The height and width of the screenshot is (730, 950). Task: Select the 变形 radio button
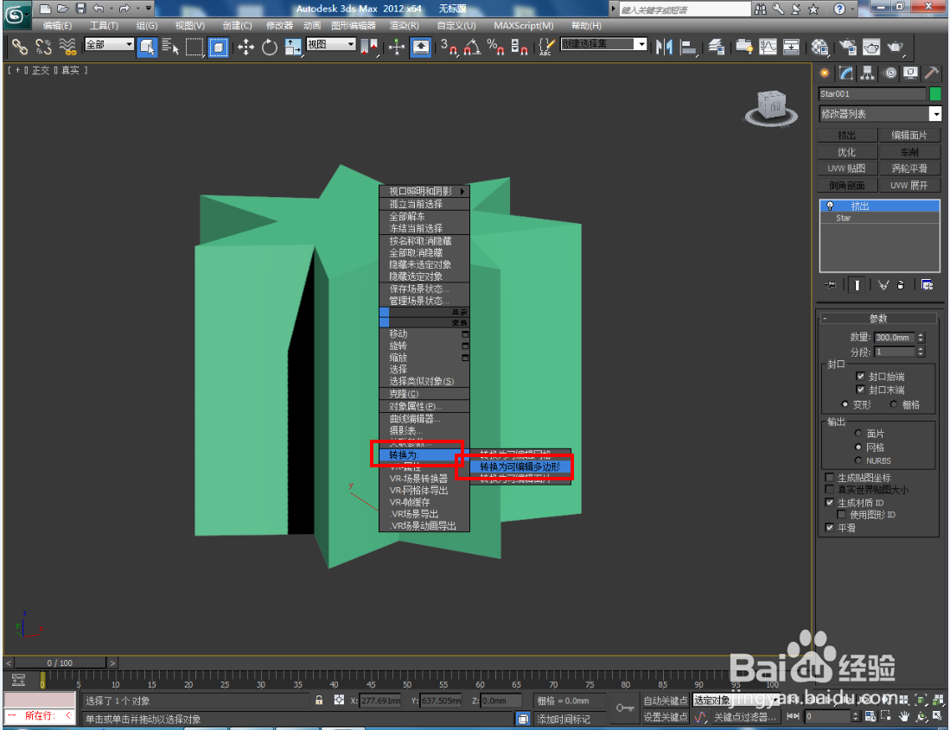[845, 403]
